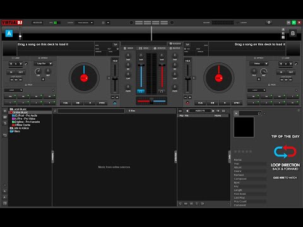Toggle the SANDBOX mode button
The height and width of the screenshot is (227, 303).
(175, 44)
